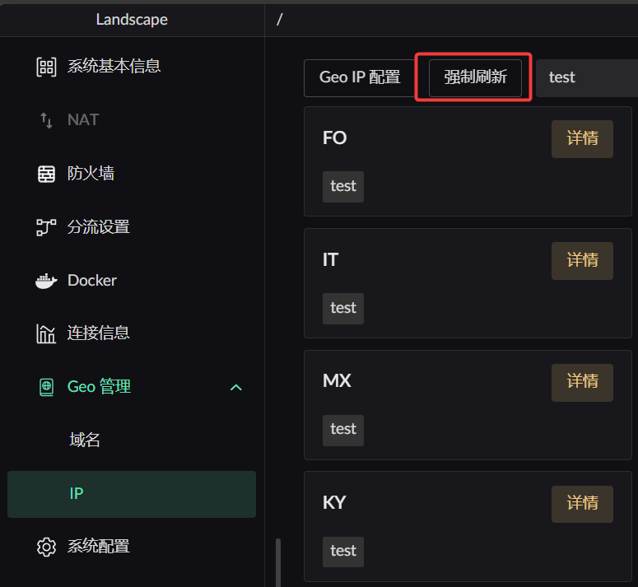Click the Docker whale icon
The width and height of the screenshot is (638, 587).
point(46,281)
